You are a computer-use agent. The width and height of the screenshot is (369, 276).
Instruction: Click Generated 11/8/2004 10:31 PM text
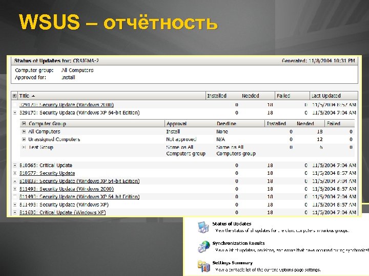(x=318, y=61)
